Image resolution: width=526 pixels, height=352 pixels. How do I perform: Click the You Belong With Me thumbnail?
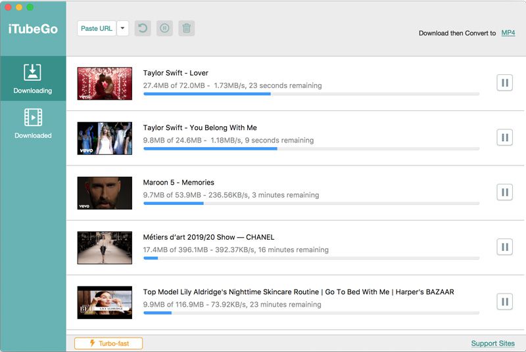pyautogui.click(x=105, y=139)
